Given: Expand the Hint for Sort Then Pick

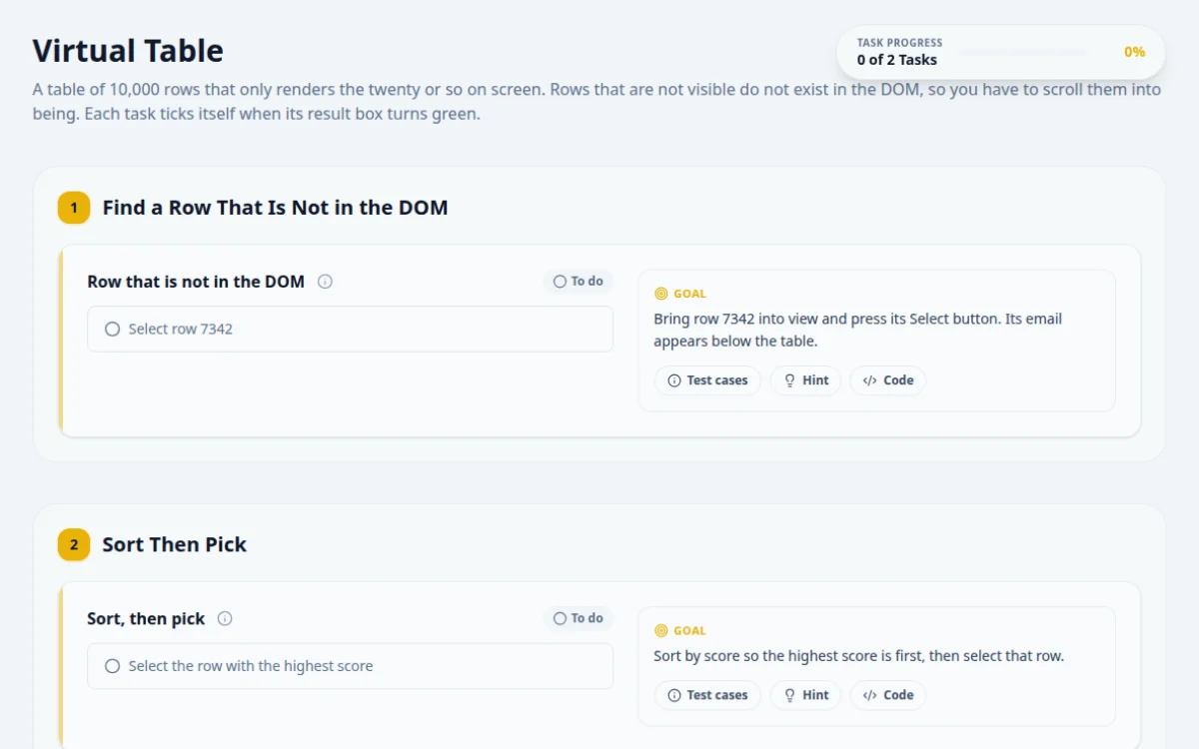Looking at the screenshot, I should [x=805, y=695].
